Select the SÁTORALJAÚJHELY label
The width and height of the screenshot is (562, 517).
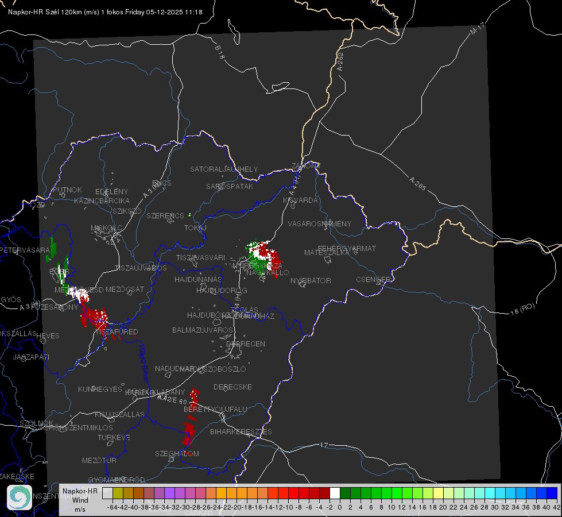(224, 169)
